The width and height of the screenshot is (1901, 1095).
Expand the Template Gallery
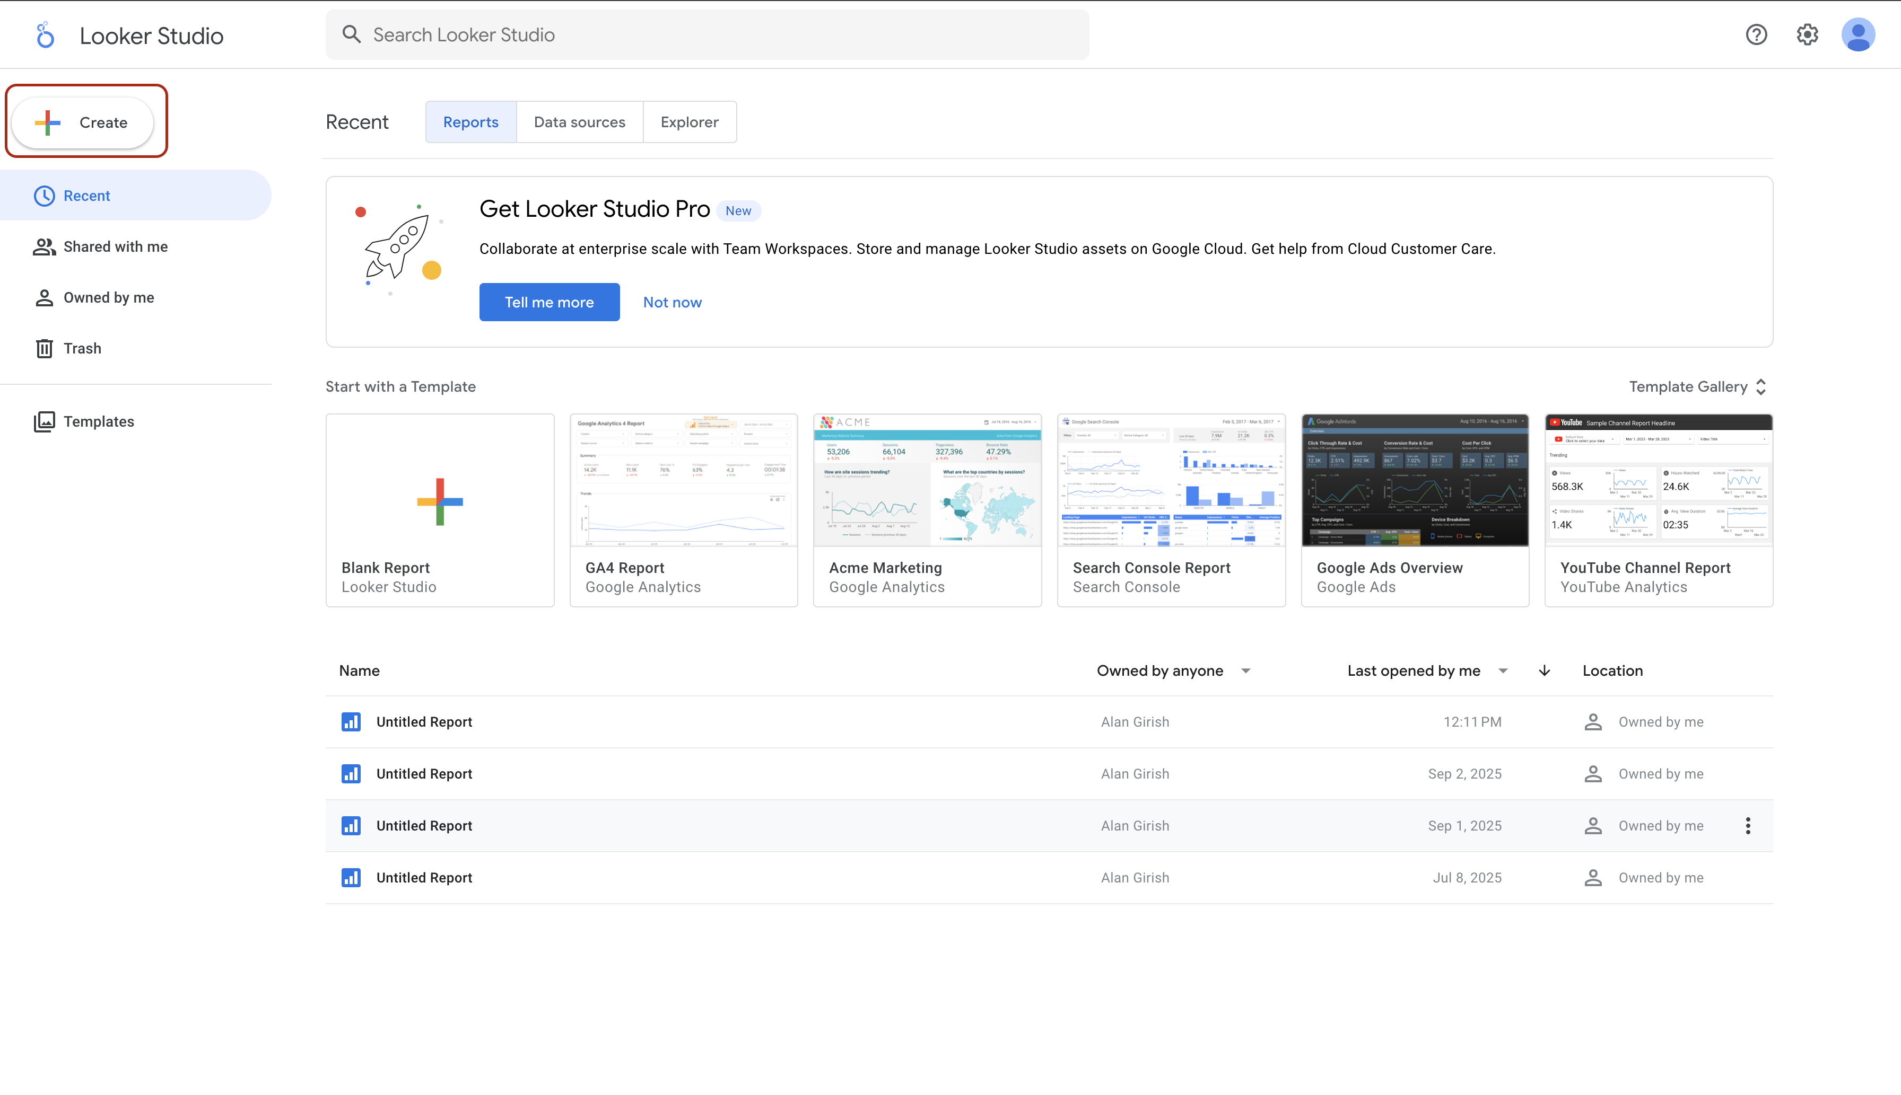(1697, 386)
